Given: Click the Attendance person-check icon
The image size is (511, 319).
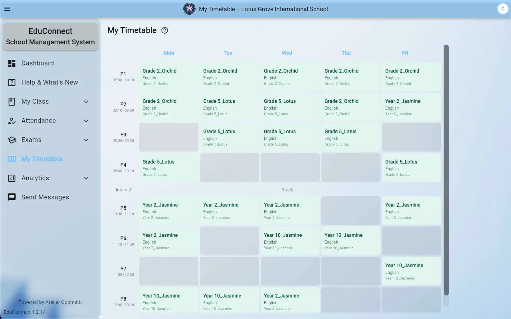Looking at the screenshot, I should (12, 120).
